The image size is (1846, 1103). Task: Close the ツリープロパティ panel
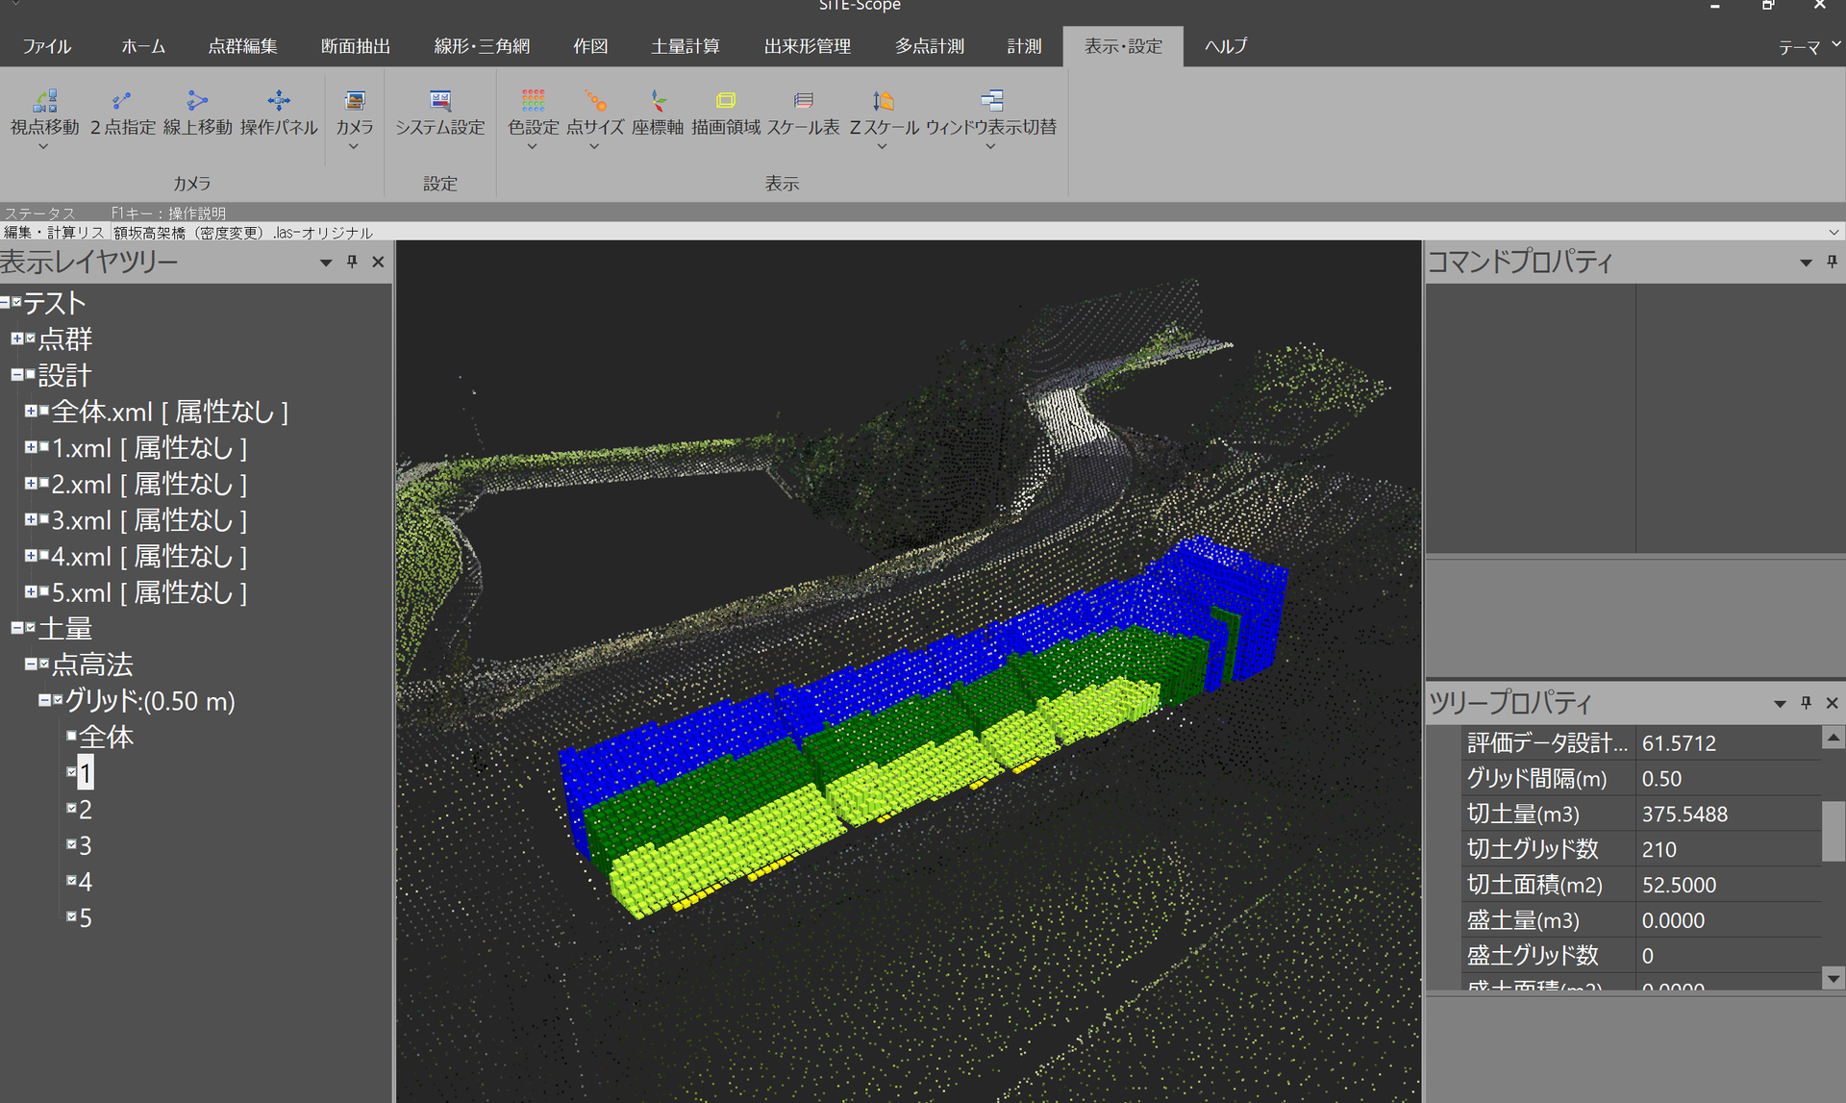point(1832,703)
